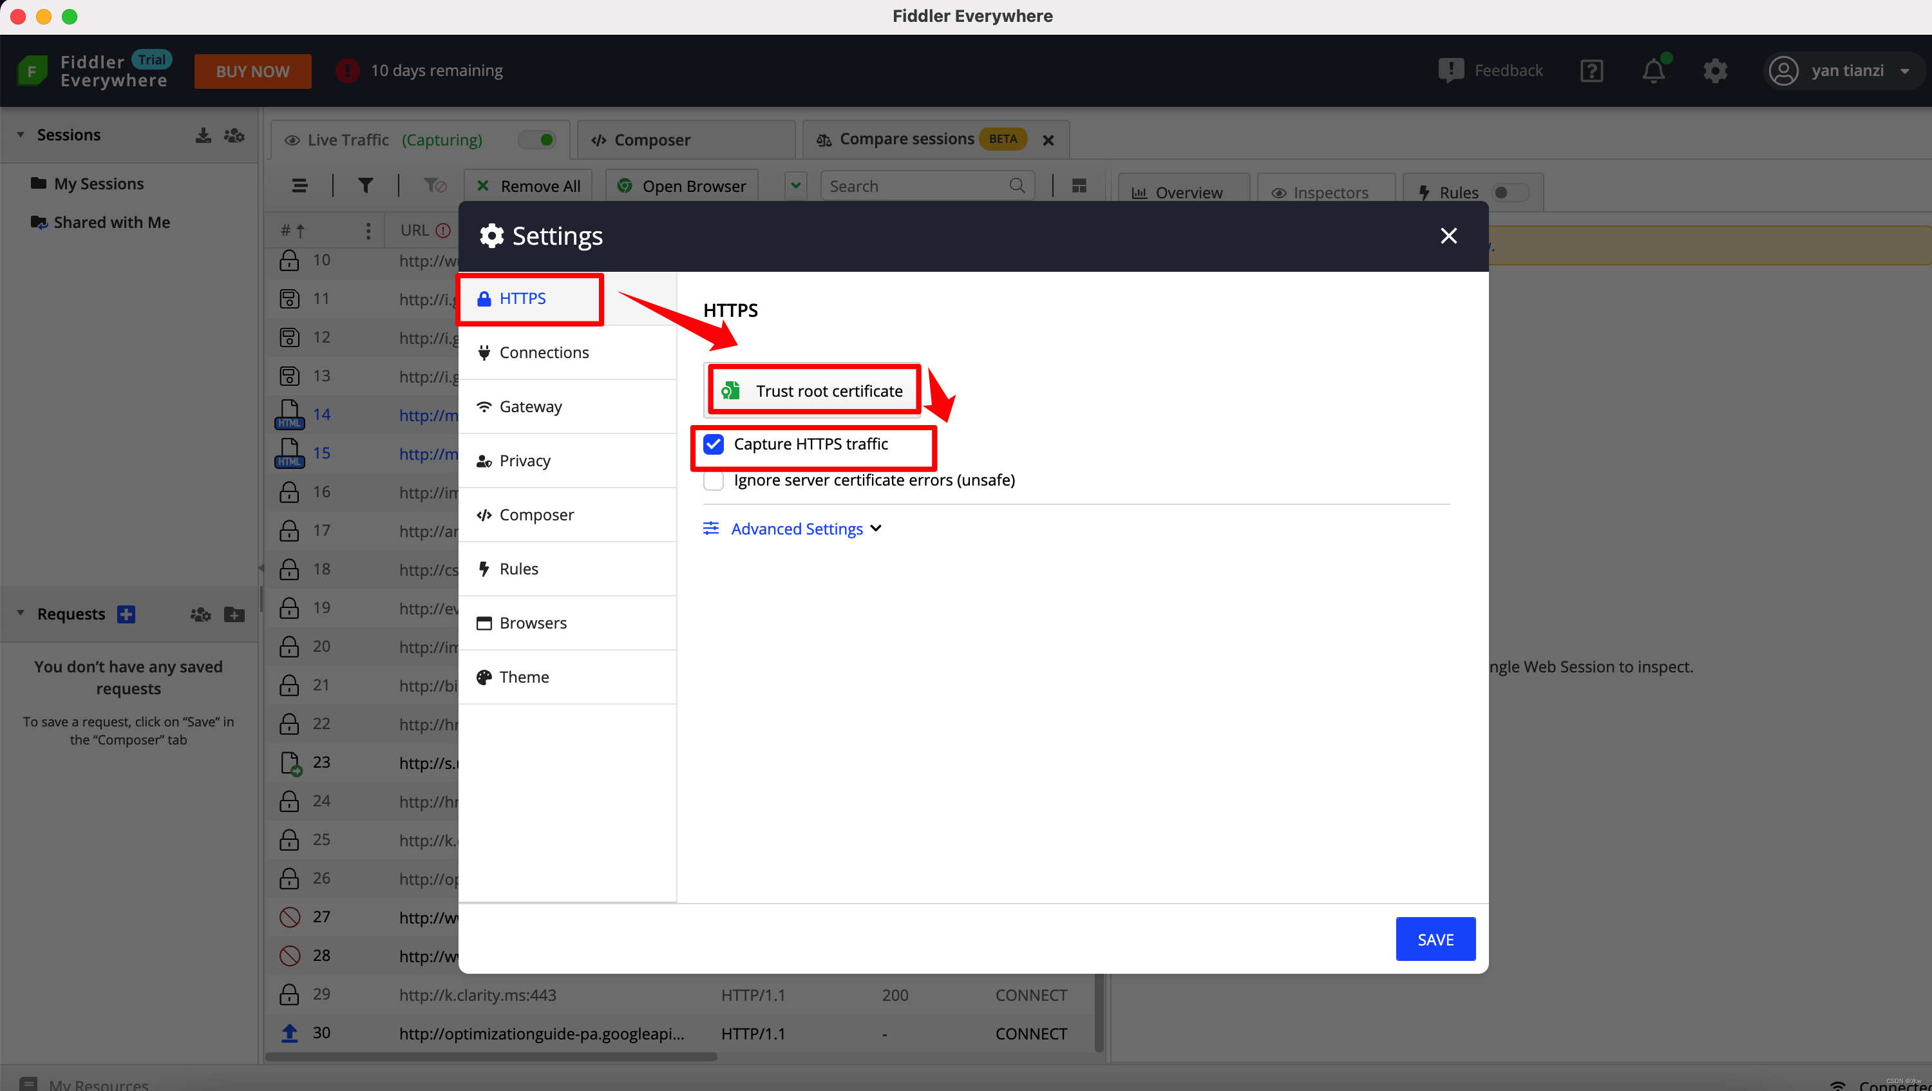Click the help question mark icon
This screenshot has height=1091, width=1932.
pyautogui.click(x=1591, y=71)
